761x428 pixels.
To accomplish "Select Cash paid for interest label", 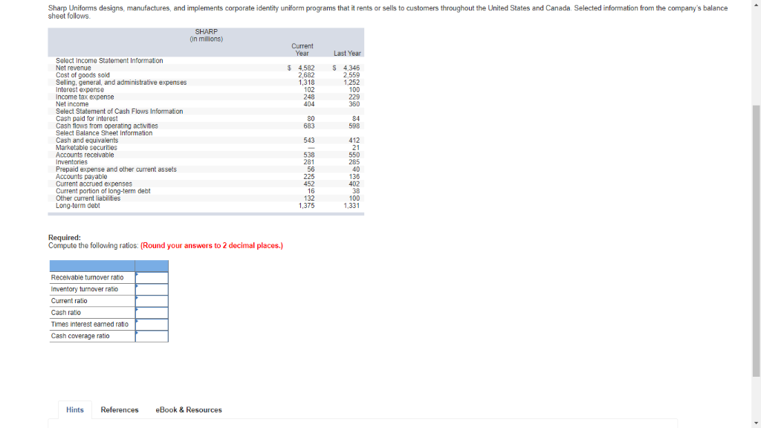I will coord(86,119).
